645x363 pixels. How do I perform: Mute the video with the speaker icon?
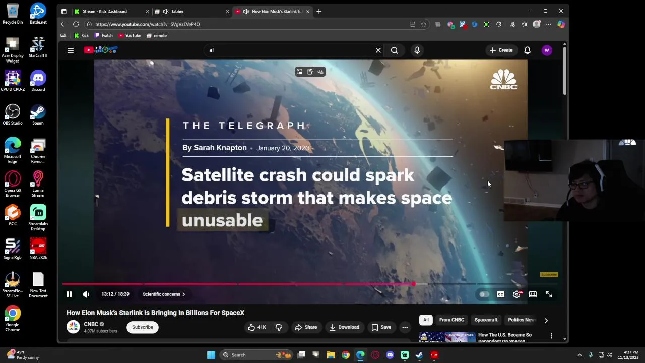click(x=86, y=294)
